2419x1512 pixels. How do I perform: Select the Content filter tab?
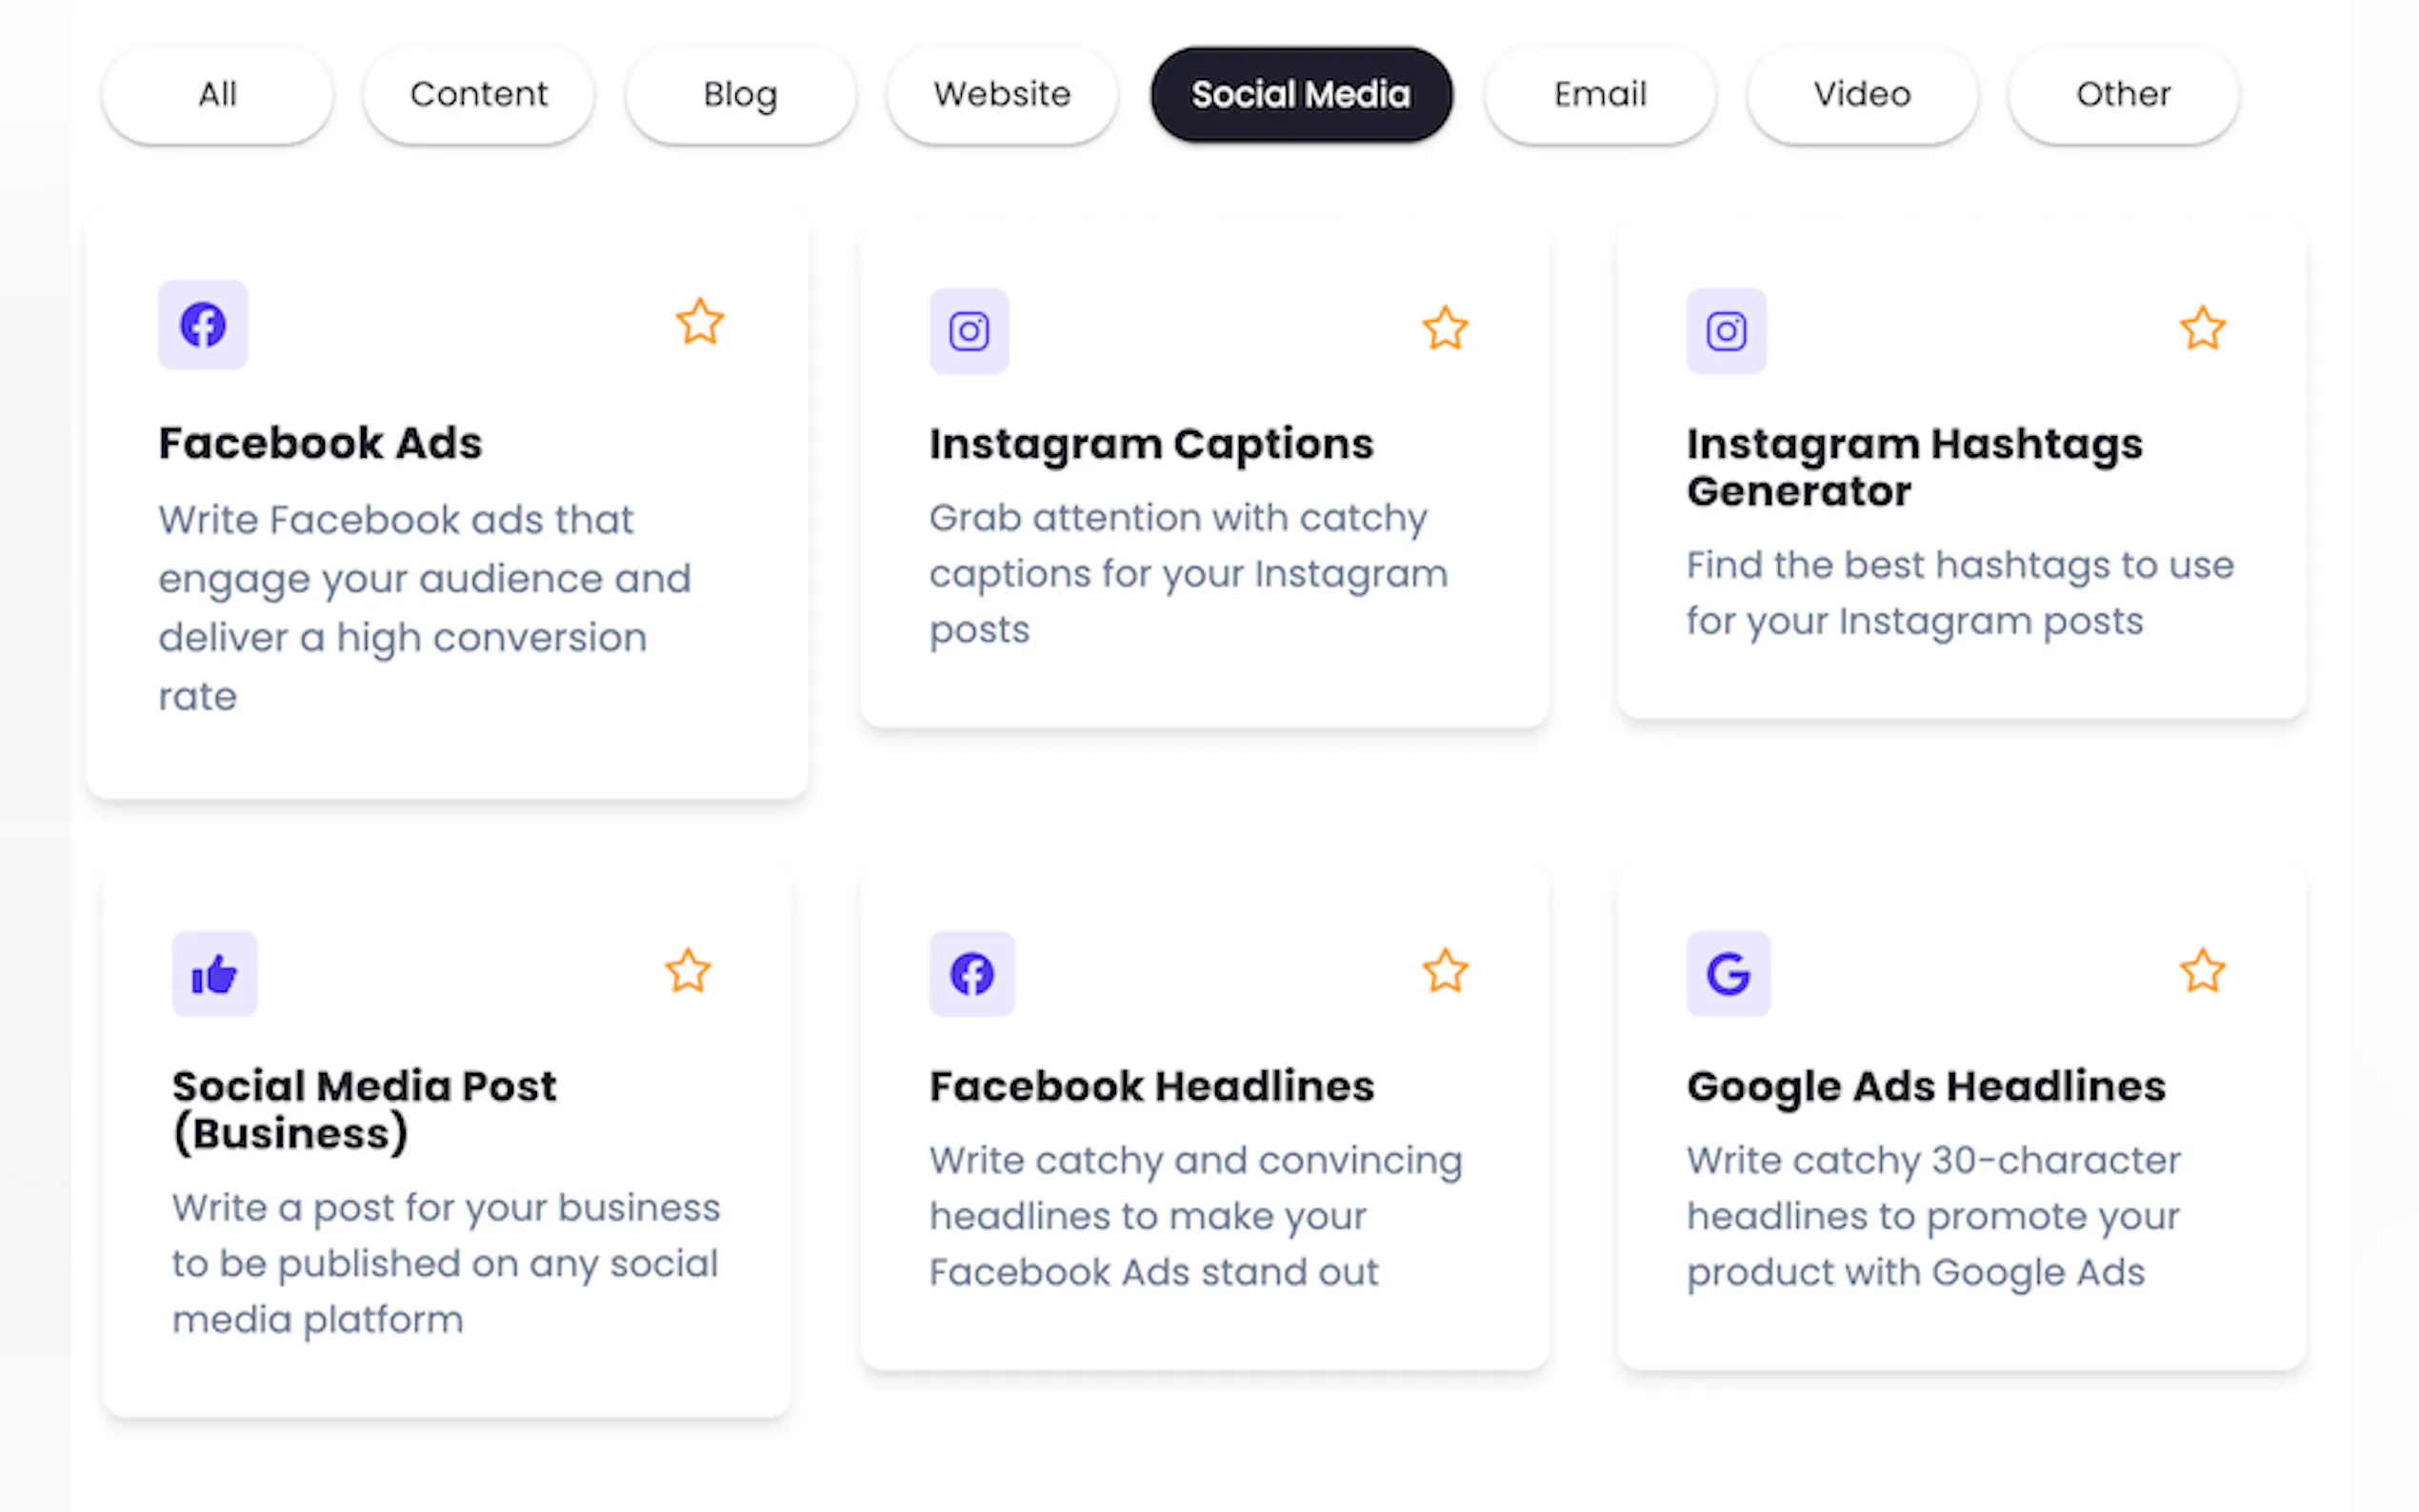coord(479,94)
